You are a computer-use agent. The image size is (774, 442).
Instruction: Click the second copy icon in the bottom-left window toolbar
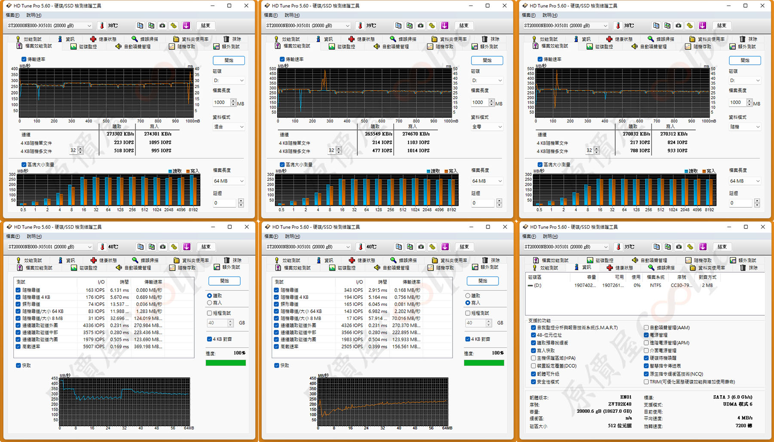(152, 247)
